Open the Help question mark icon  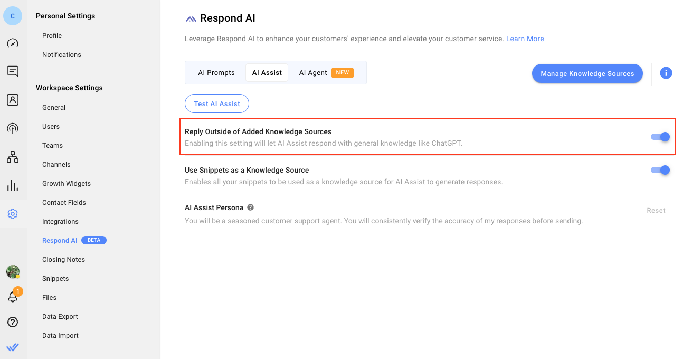point(13,322)
